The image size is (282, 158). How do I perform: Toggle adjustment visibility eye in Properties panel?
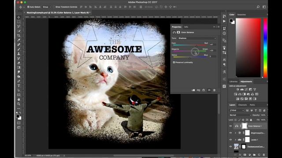(209, 90)
